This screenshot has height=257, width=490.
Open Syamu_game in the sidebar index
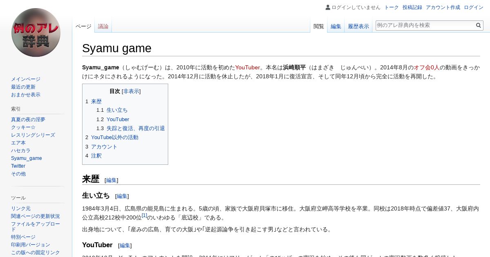(27, 158)
